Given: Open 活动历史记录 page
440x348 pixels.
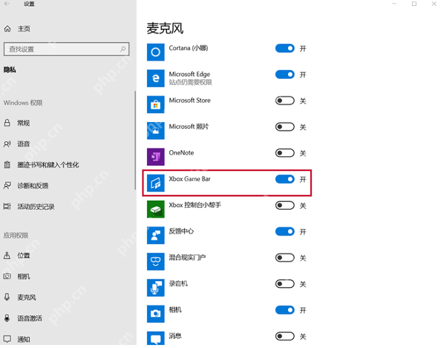Looking at the screenshot, I should pyautogui.click(x=36, y=206).
